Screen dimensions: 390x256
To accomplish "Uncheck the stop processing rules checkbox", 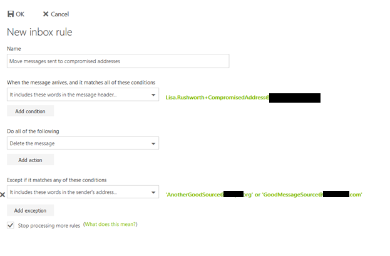I will (x=11, y=225).
